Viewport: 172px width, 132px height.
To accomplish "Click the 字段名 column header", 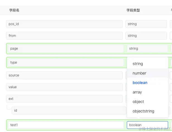I will [14, 10].
